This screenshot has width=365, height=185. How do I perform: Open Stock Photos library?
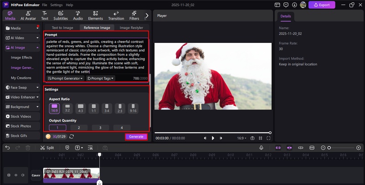[x=22, y=126]
